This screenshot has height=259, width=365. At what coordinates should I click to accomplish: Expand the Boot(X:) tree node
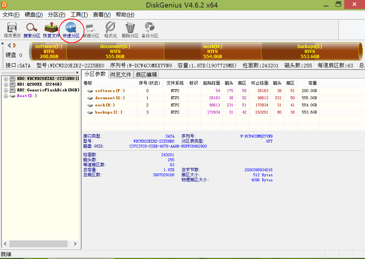(x=6, y=96)
